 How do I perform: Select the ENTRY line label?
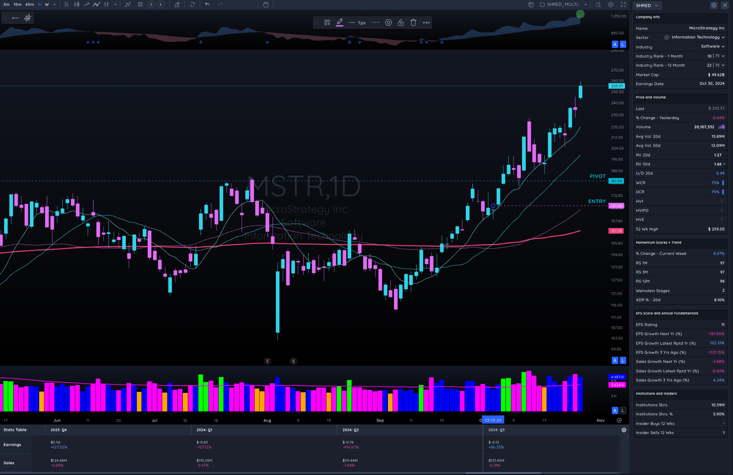pos(597,202)
